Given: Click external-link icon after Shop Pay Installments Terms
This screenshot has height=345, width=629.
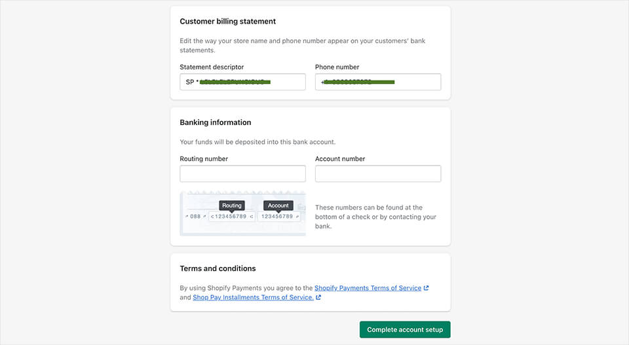Looking at the screenshot, I should click(x=318, y=298).
